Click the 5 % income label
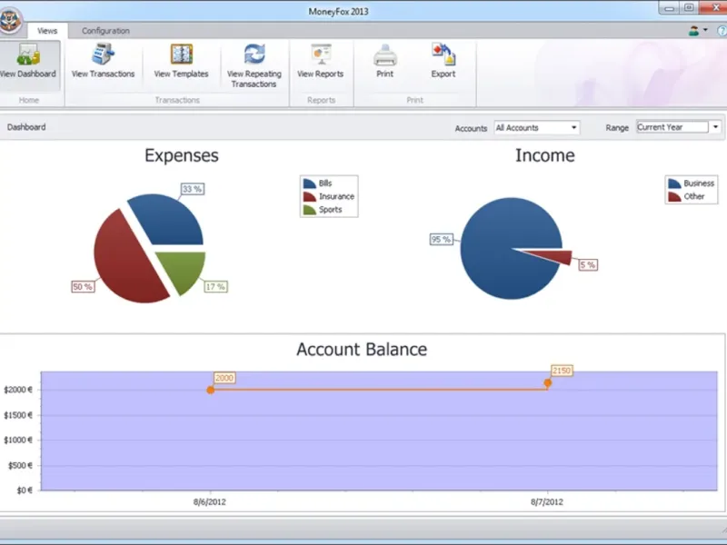 click(x=588, y=265)
